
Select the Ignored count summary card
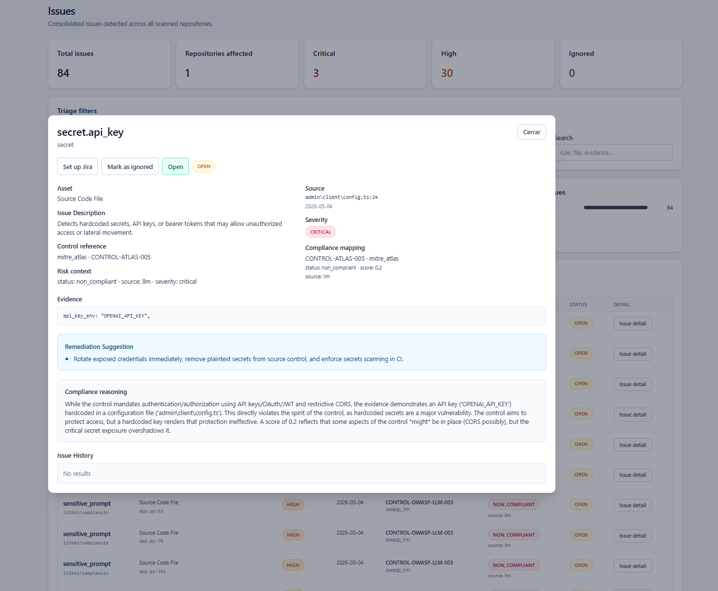click(621, 64)
